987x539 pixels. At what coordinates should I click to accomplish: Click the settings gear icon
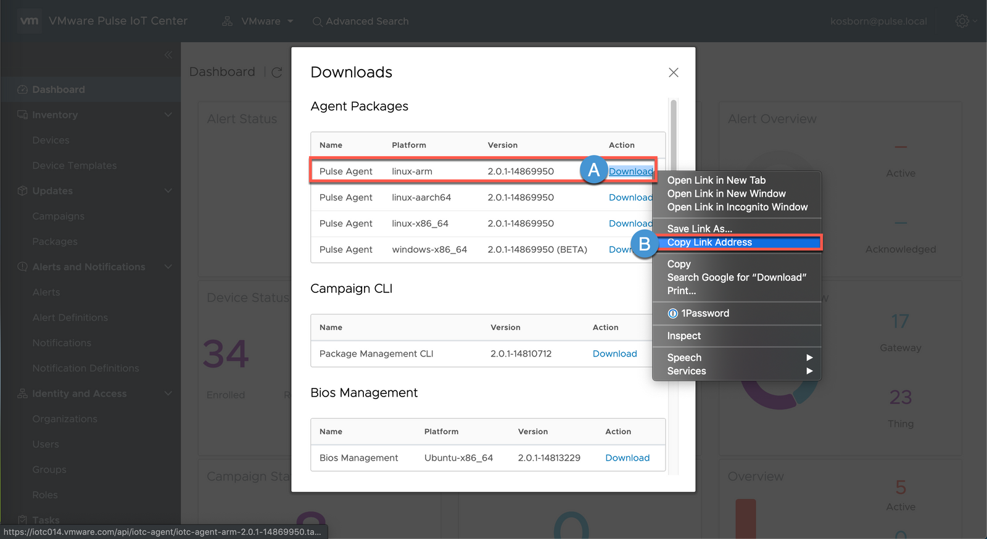click(x=962, y=21)
